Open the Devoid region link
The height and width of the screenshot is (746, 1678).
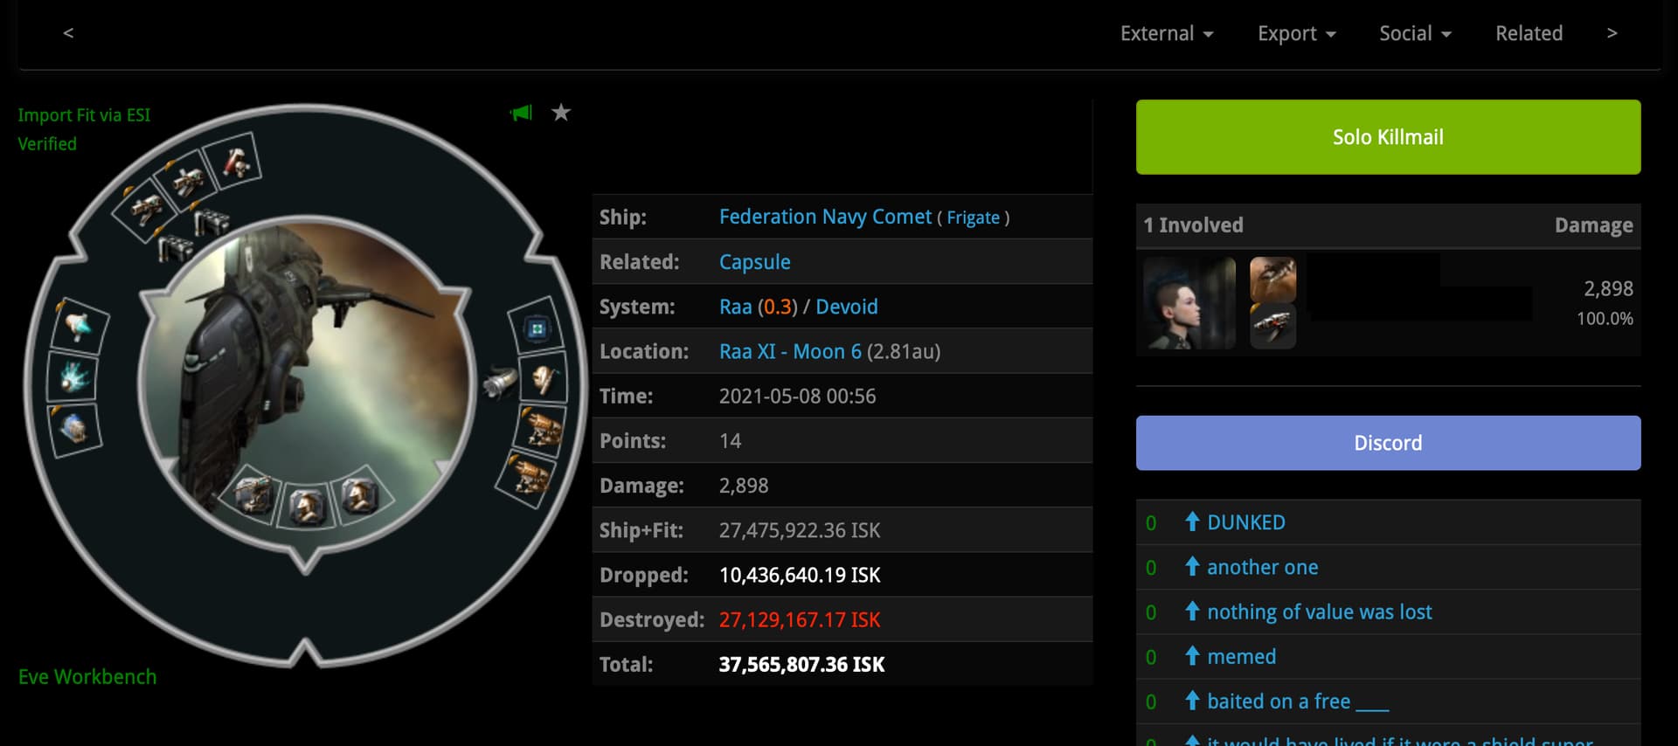846,307
